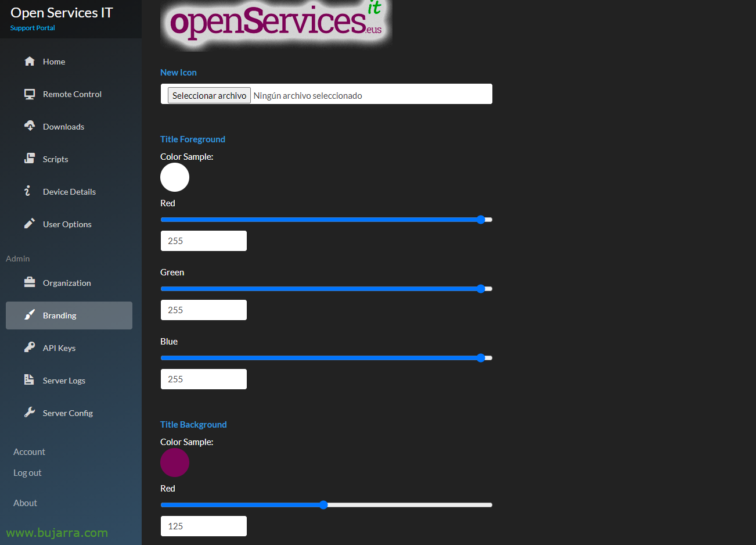Open Server Logs document icon

[x=29, y=380]
